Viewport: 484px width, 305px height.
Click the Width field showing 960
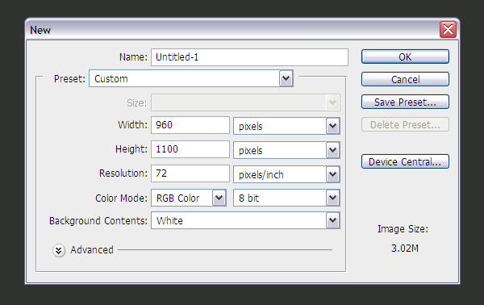point(190,125)
